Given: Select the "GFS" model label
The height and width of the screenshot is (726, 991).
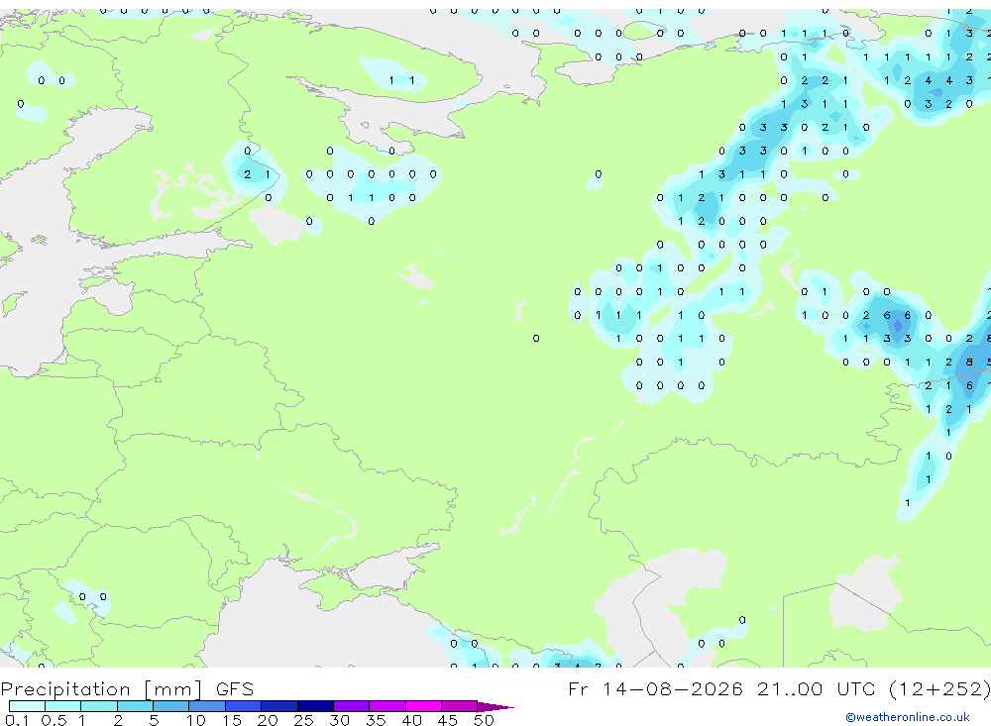Looking at the screenshot, I should [235, 688].
